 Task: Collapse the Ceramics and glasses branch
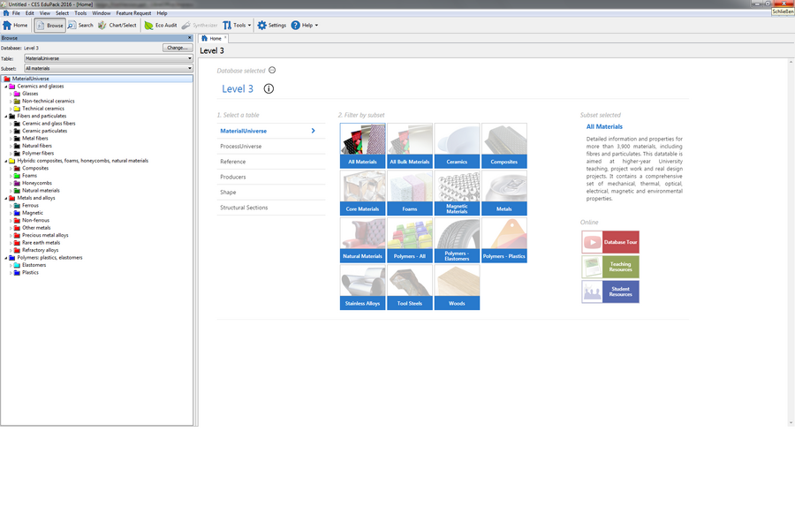(5, 87)
